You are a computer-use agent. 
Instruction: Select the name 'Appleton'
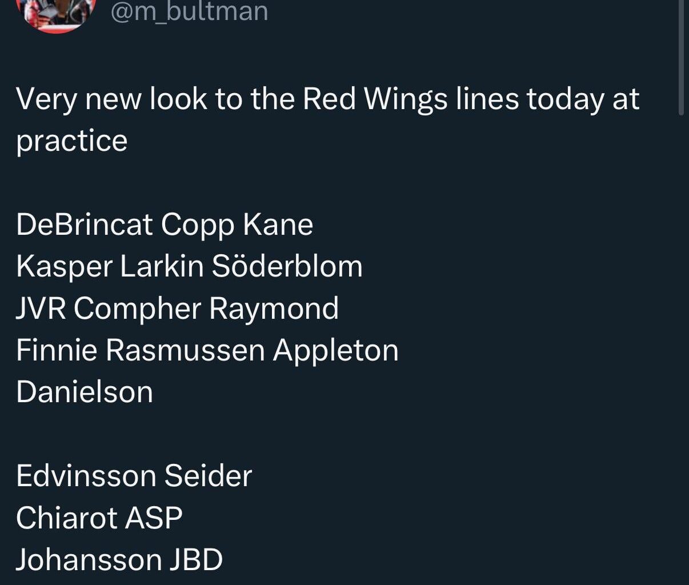point(335,350)
